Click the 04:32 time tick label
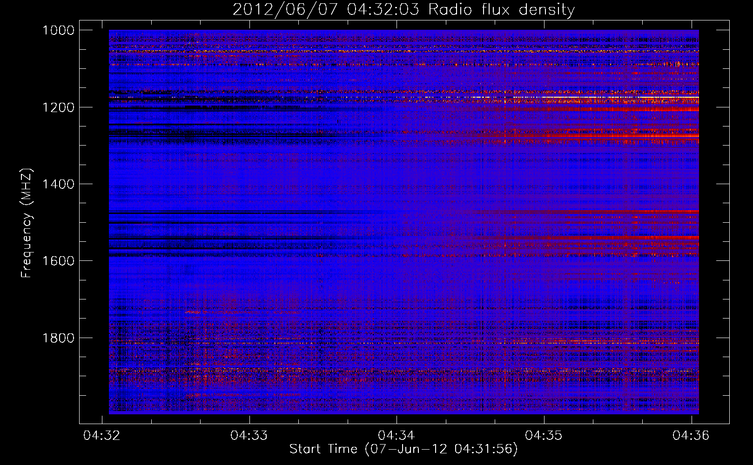The height and width of the screenshot is (465, 753). (x=101, y=435)
